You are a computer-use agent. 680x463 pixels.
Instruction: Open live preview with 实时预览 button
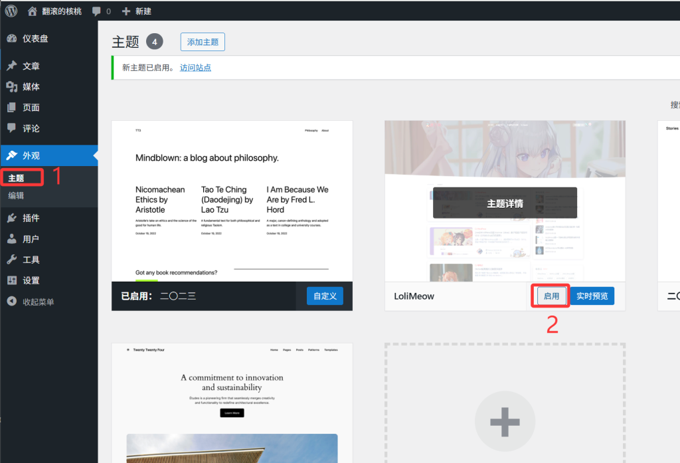point(591,296)
